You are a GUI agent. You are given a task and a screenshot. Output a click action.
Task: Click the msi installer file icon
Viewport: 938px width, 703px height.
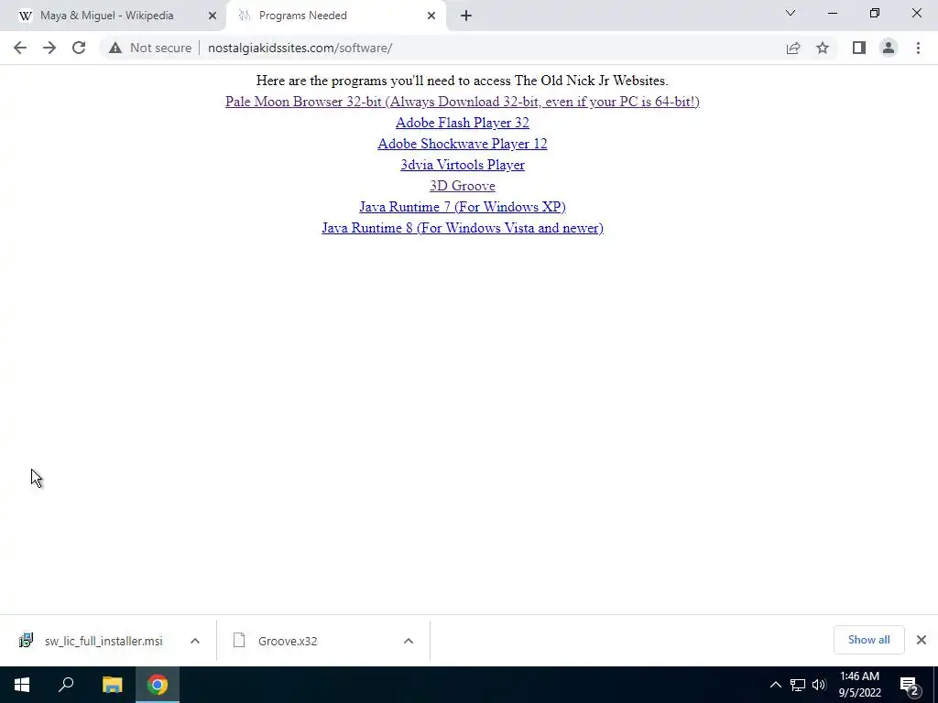click(26, 640)
